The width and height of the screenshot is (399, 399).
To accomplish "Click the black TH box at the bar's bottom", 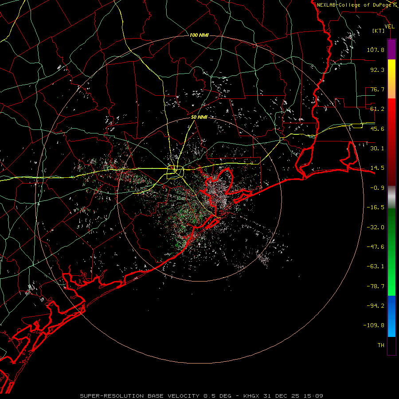I will coord(391,346).
